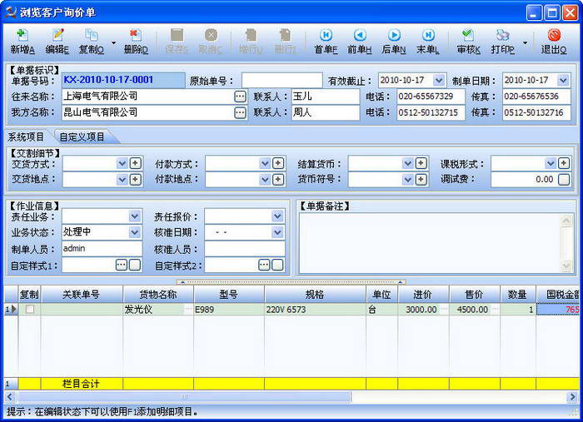Click the plus button next to 付款地点
The image size is (583, 422).
[x=278, y=180]
